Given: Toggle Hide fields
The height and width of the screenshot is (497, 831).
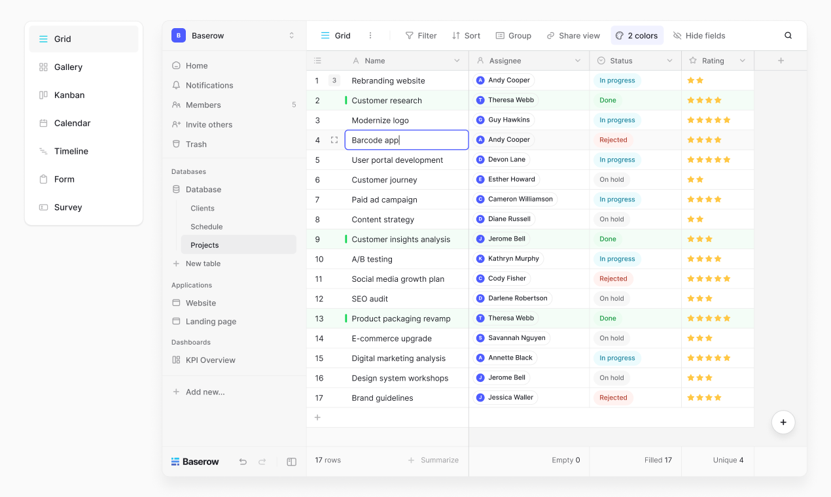Looking at the screenshot, I should [699, 35].
